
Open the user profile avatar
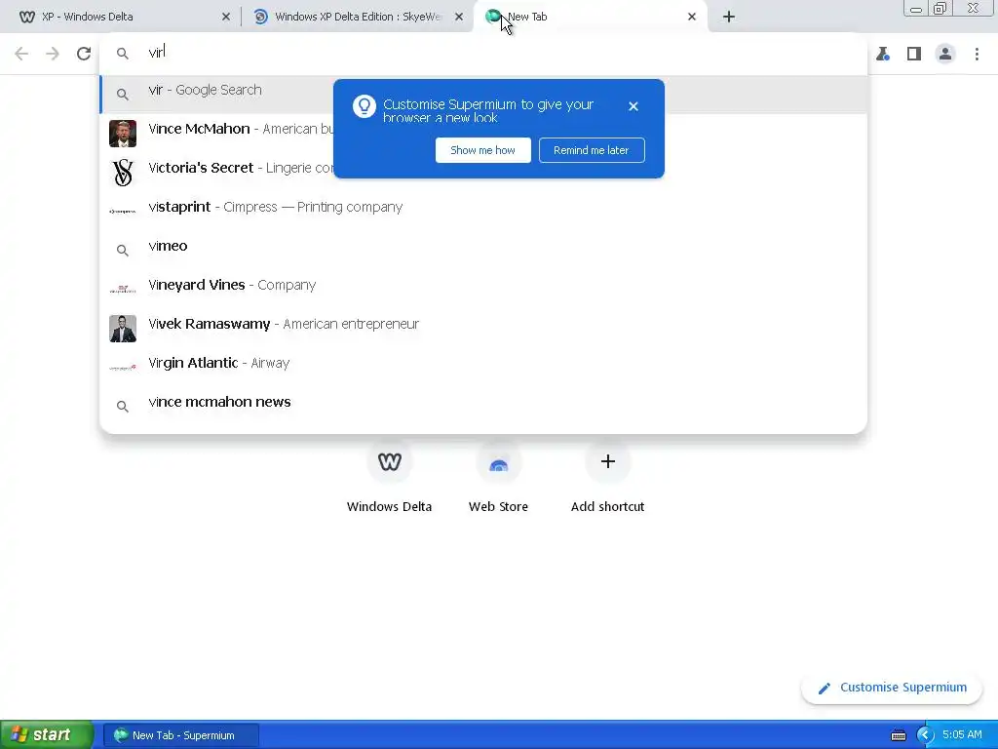[945, 54]
